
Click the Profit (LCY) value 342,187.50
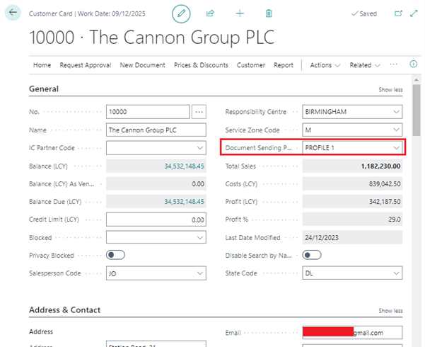[385, 202]
